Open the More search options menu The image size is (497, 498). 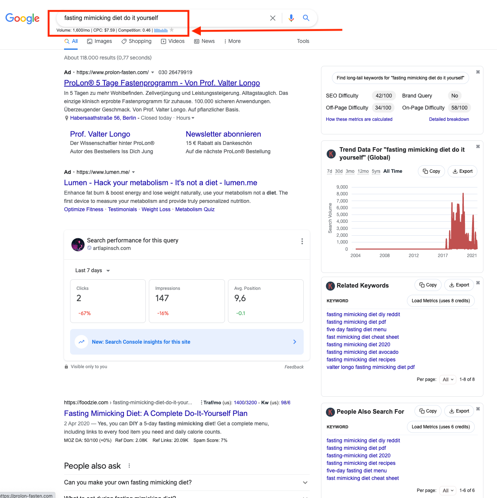click(x=232, y=41)
